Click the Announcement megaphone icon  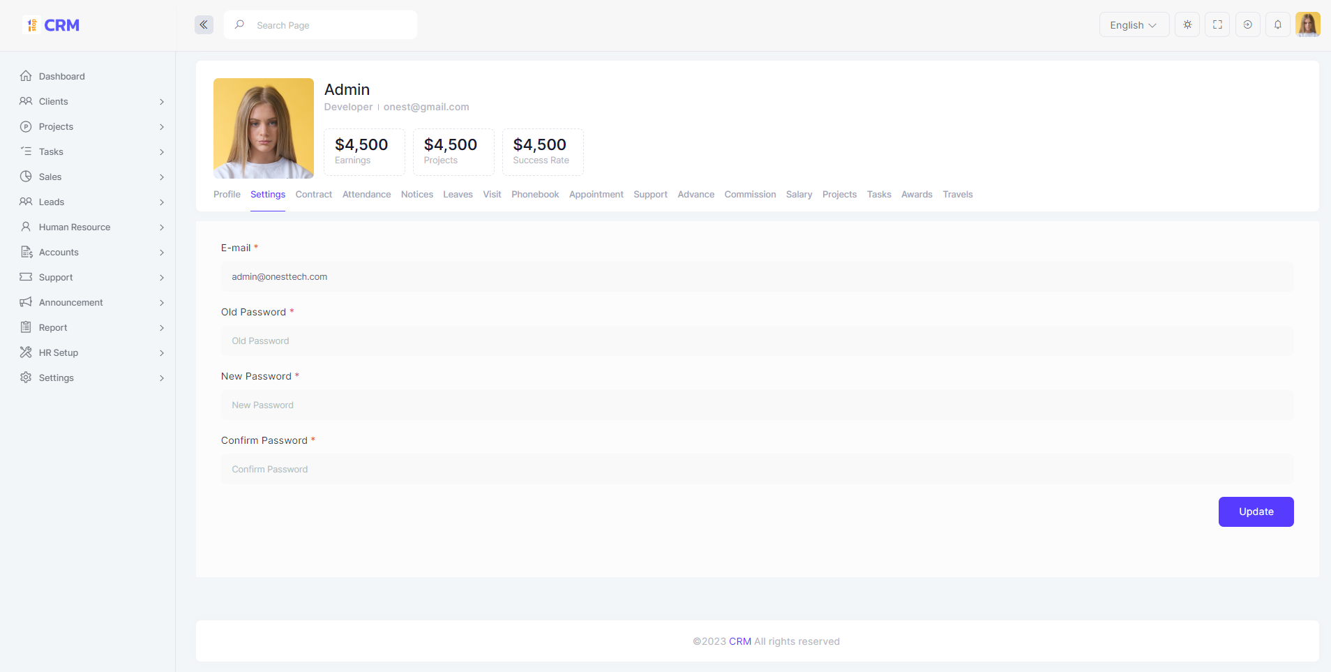coord(26,302)
